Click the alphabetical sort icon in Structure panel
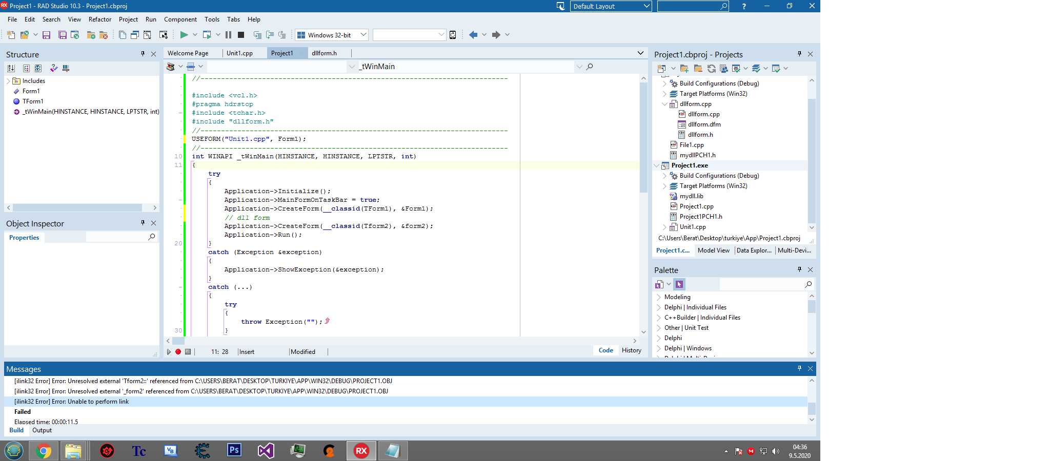 [x=11, y=68]
